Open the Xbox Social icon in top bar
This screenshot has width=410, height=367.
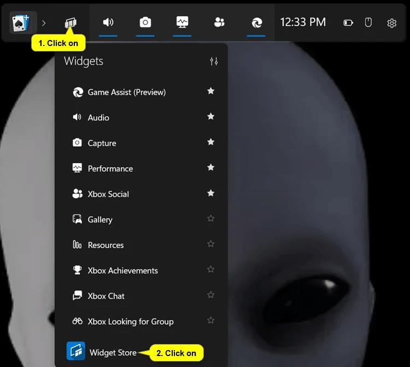219,22
